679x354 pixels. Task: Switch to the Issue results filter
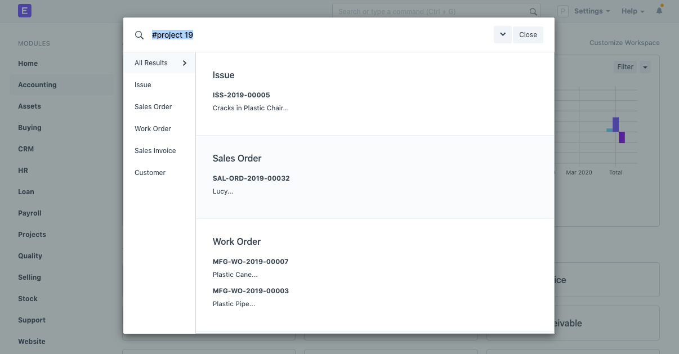[x=142, y=84]
